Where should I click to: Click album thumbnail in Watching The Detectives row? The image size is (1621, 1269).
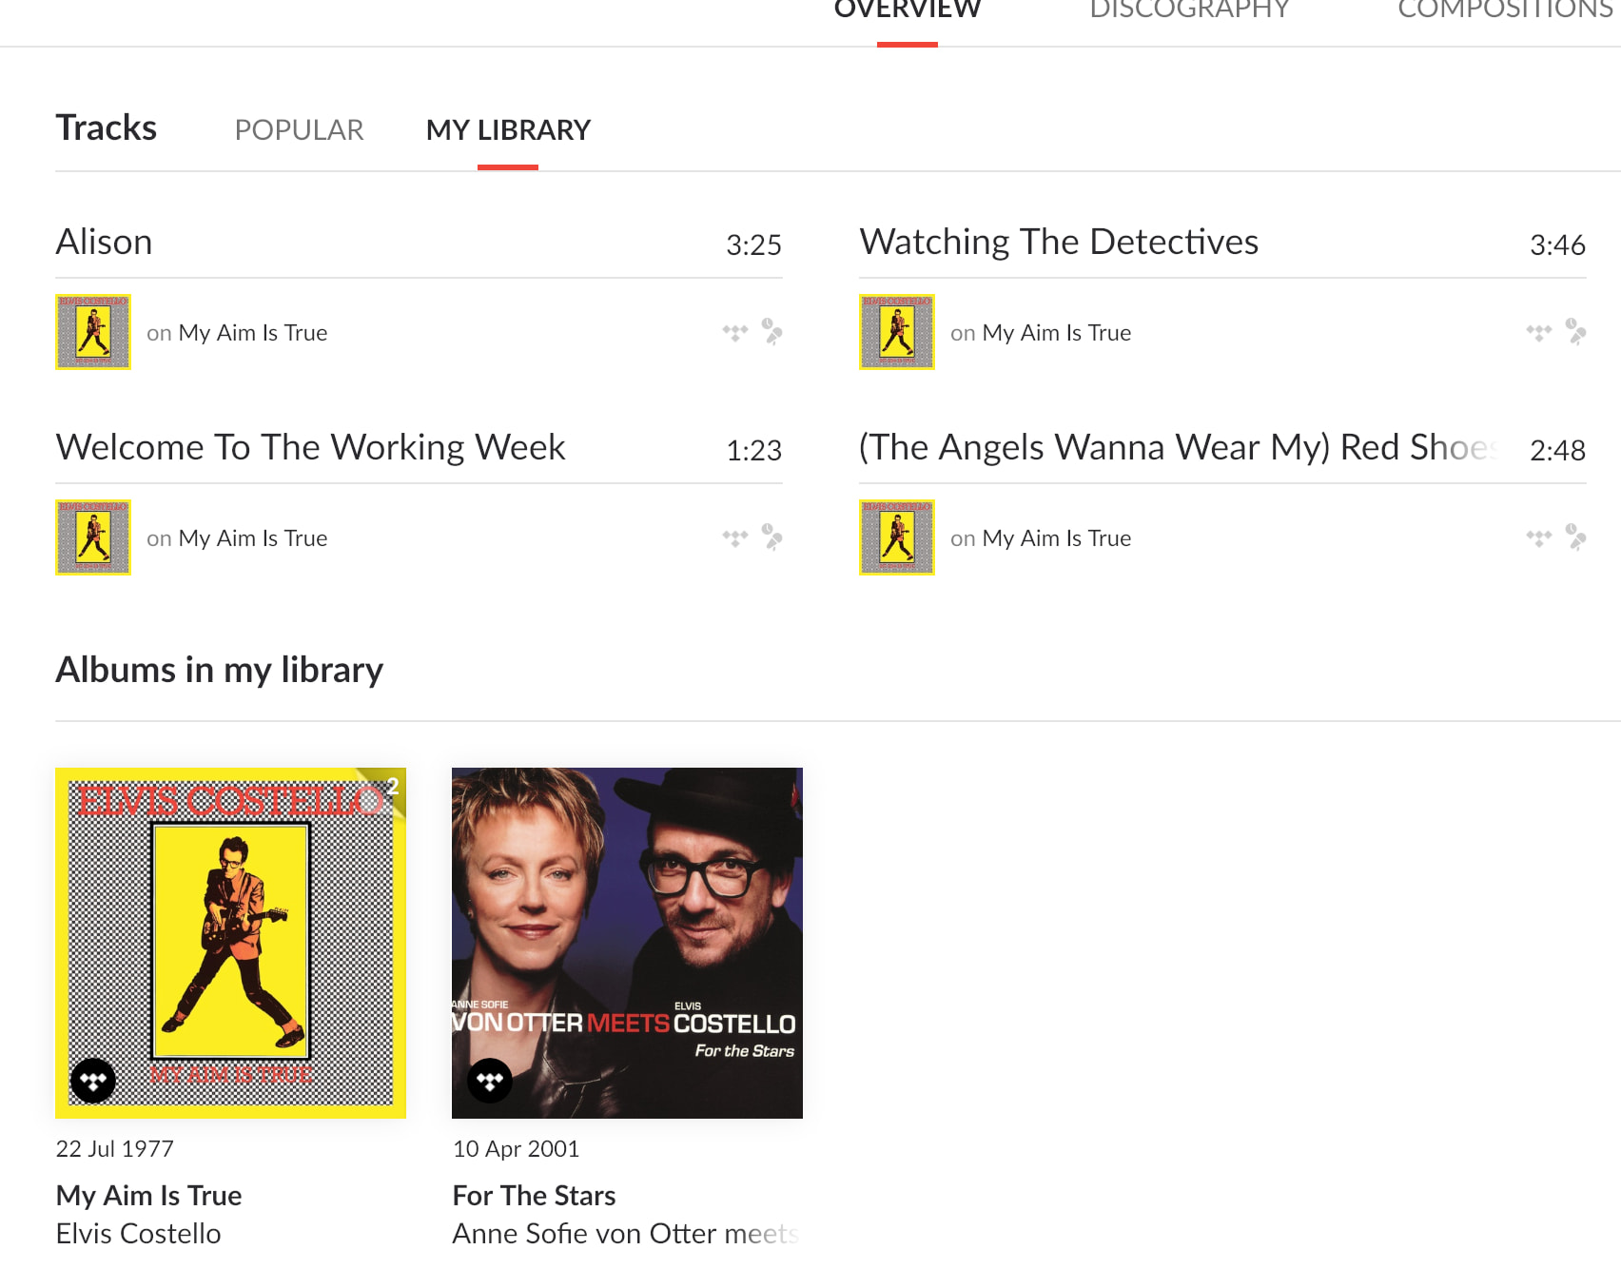(897, 332)
